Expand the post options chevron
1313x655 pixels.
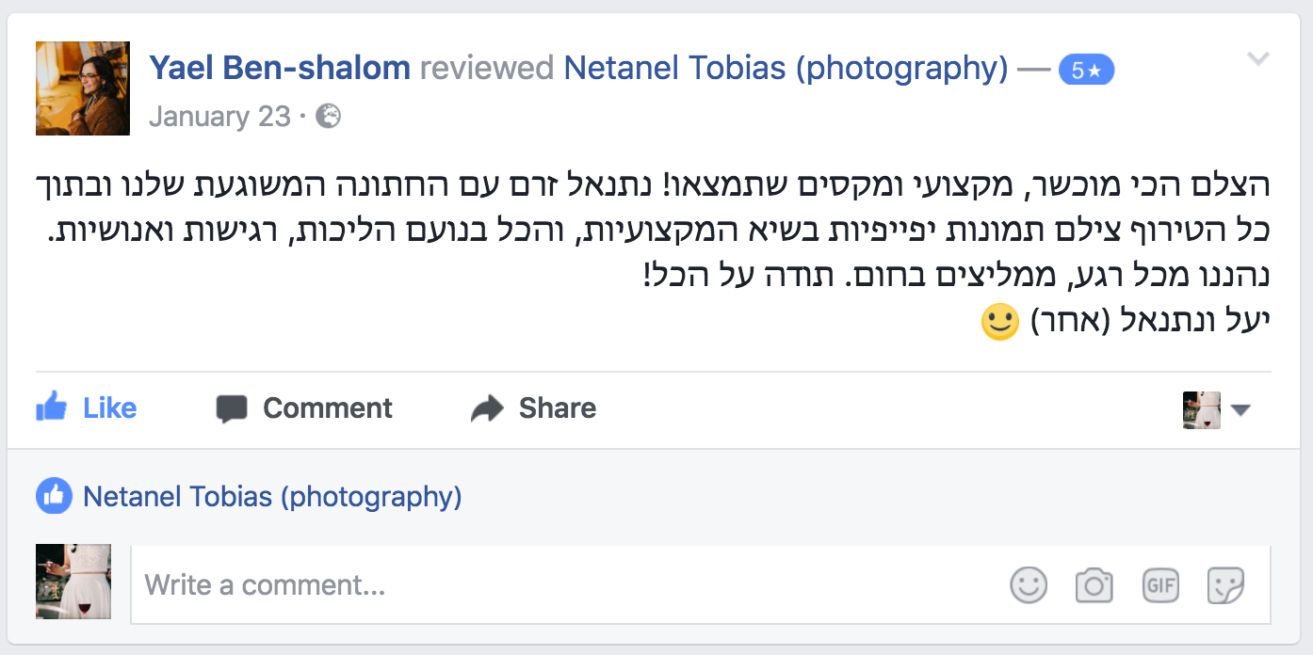[1258, 59]
